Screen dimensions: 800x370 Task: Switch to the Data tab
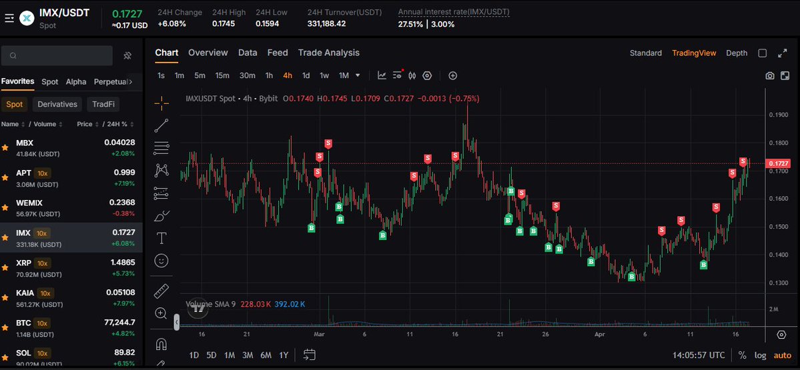(x=248, y=53)
